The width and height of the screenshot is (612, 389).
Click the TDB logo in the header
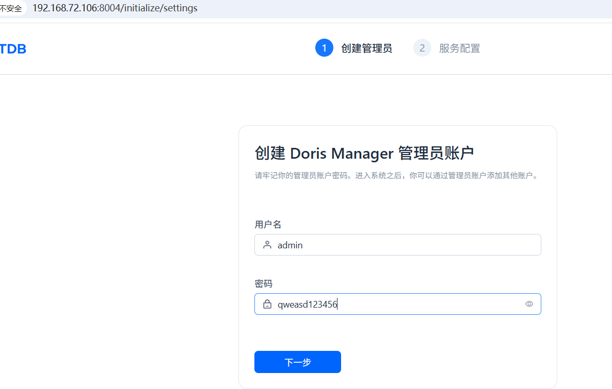(13, 49)
